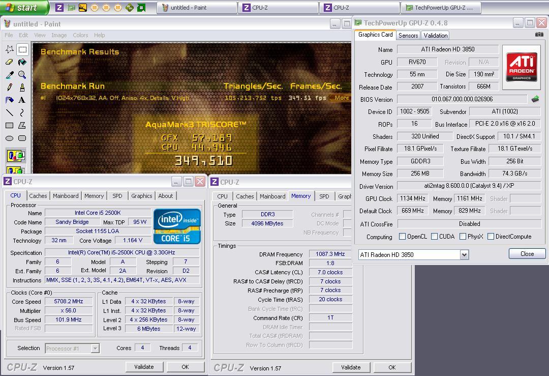Select the Rounded Rectangle tool in Paint

point(22,138)
